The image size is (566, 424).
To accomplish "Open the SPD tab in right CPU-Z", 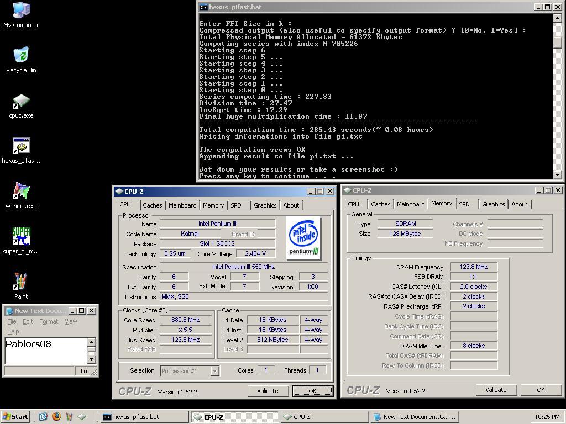I will [464, 204].
